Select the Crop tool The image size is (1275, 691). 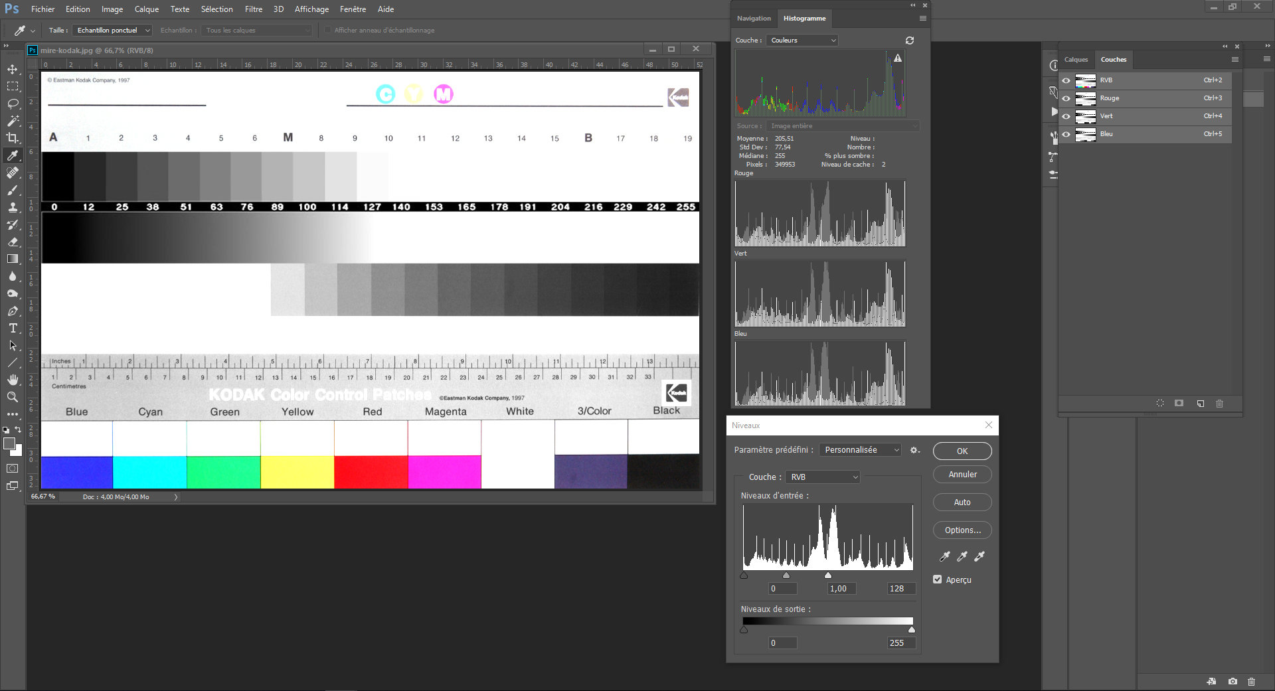click(x=13, y=138)
